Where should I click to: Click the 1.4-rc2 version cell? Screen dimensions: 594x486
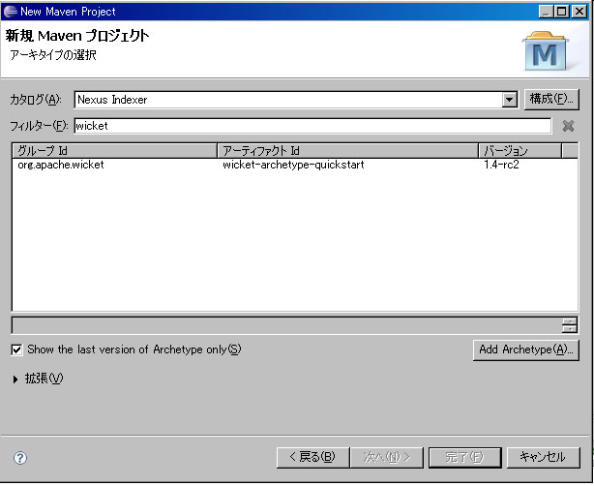pos(501,165)
